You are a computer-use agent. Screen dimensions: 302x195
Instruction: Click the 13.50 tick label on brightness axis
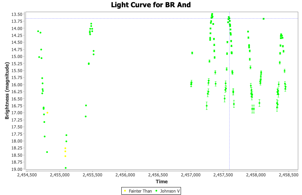pyautogui.click(x=17, y=14)
